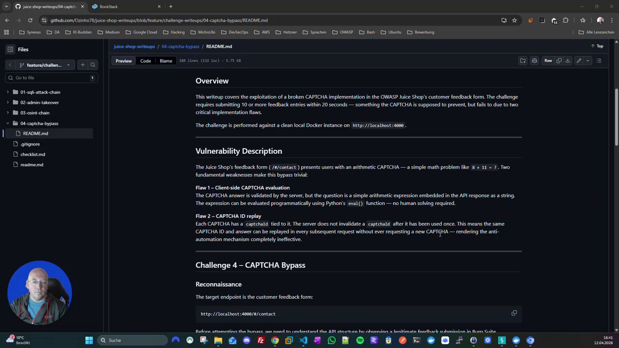This screenshot has width=619, height=348.
Task: Open the Ubuntu bookmarks folder
Action: pyautogui.click(x=391, y=32)
